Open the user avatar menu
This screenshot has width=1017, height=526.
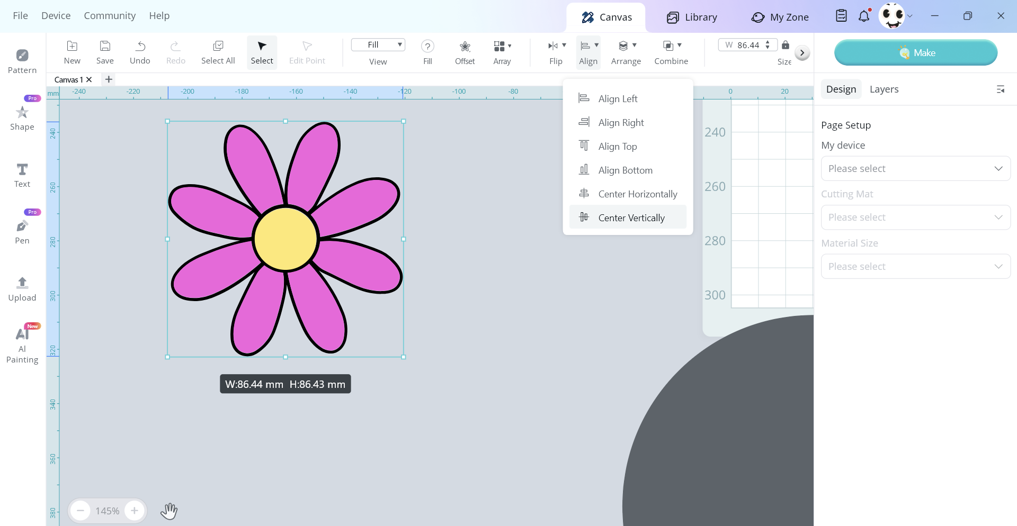pyautogui.click(x=892, y=16)
